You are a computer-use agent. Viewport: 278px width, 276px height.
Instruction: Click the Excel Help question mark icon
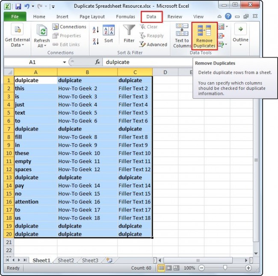[228, 17]
